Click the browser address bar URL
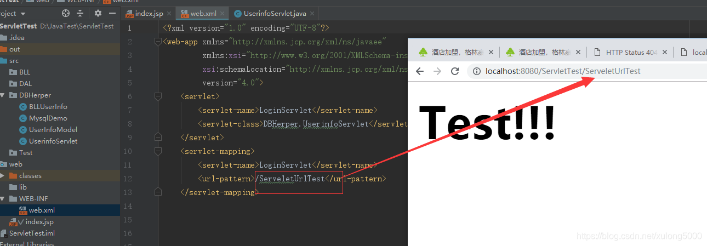 [563, 71]
